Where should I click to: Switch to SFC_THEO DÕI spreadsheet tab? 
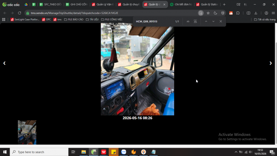(50, 4)
